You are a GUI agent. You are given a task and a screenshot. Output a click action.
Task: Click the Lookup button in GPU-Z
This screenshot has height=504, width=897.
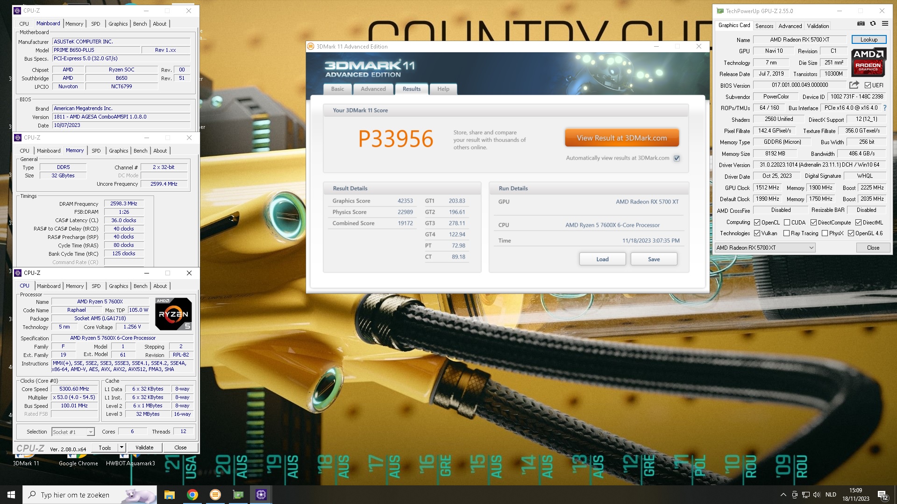(869, 40)
